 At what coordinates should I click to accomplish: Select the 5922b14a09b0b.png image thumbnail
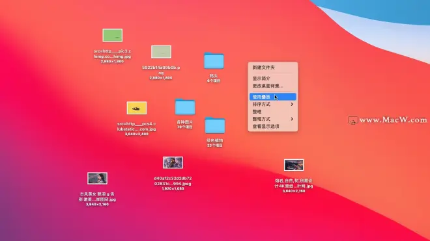[162, 52]
